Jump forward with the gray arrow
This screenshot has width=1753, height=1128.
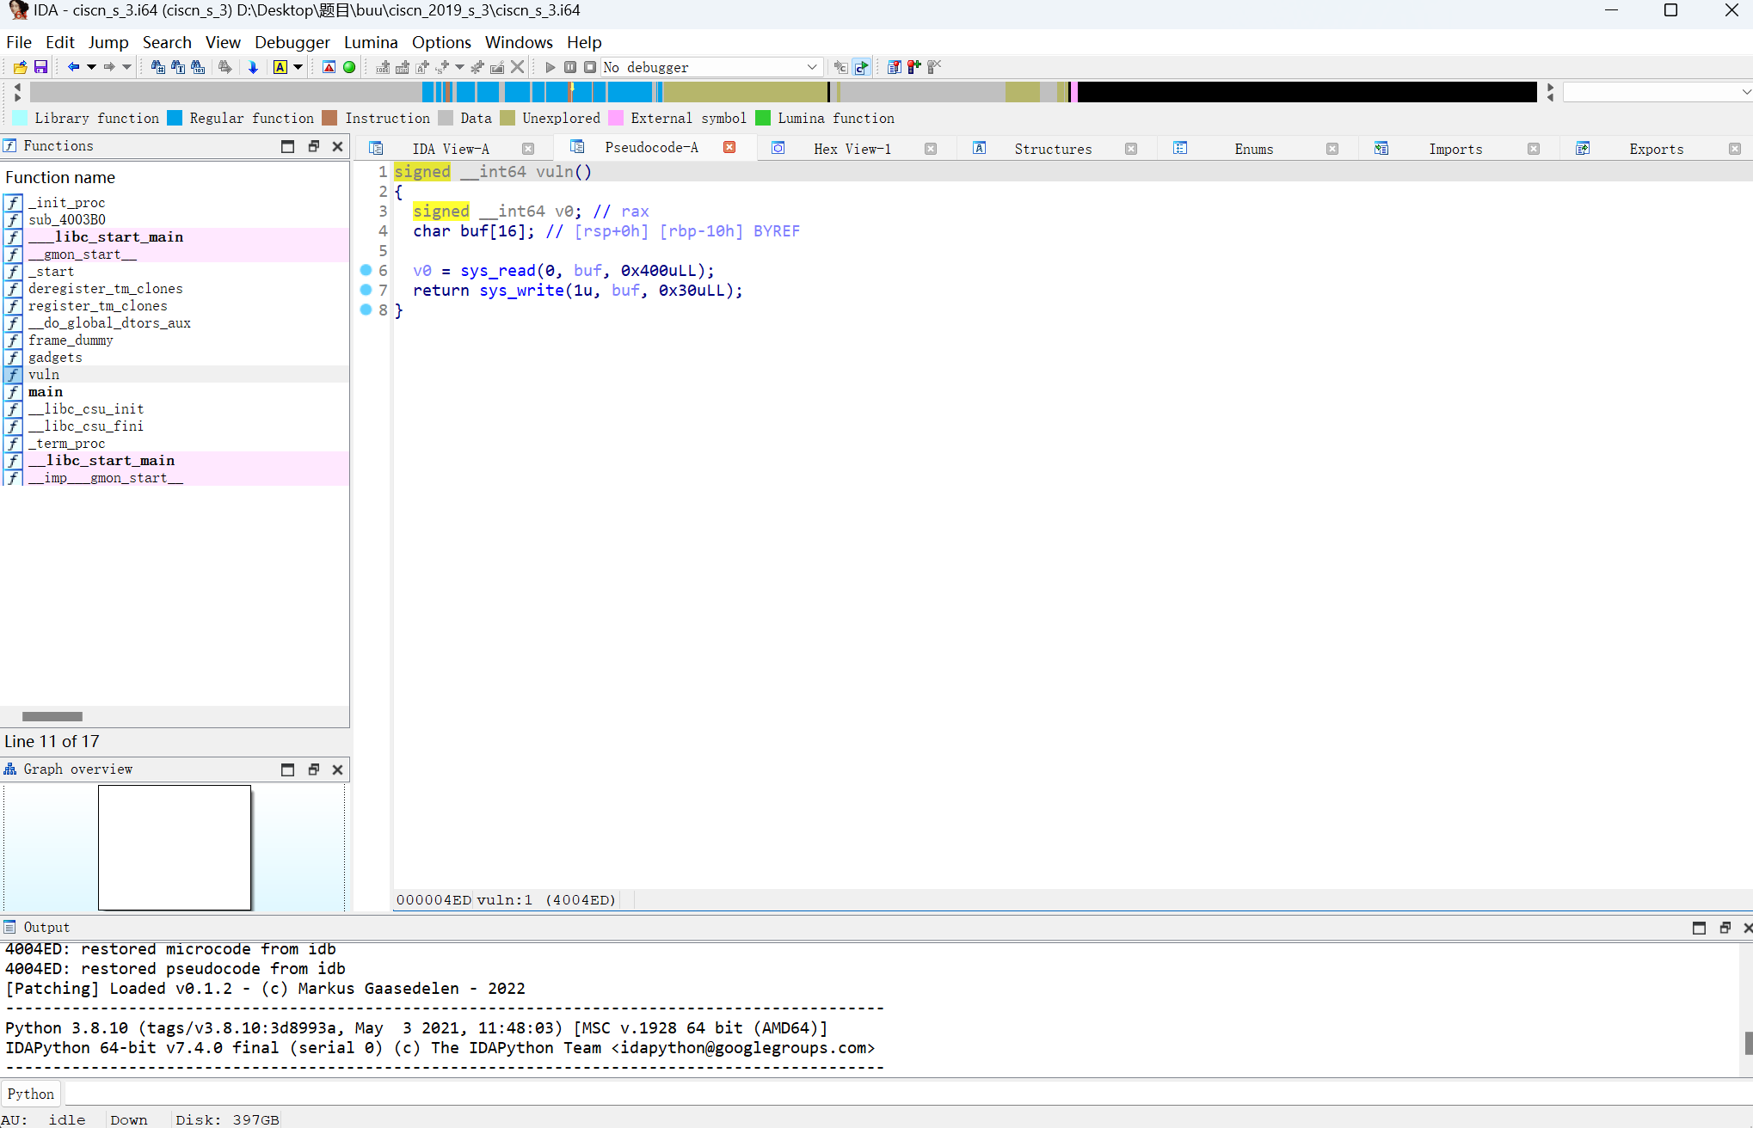tap(109, 67)
